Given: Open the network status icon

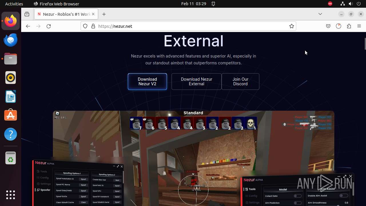Looking at the screenshot, I should pos(343,4).
